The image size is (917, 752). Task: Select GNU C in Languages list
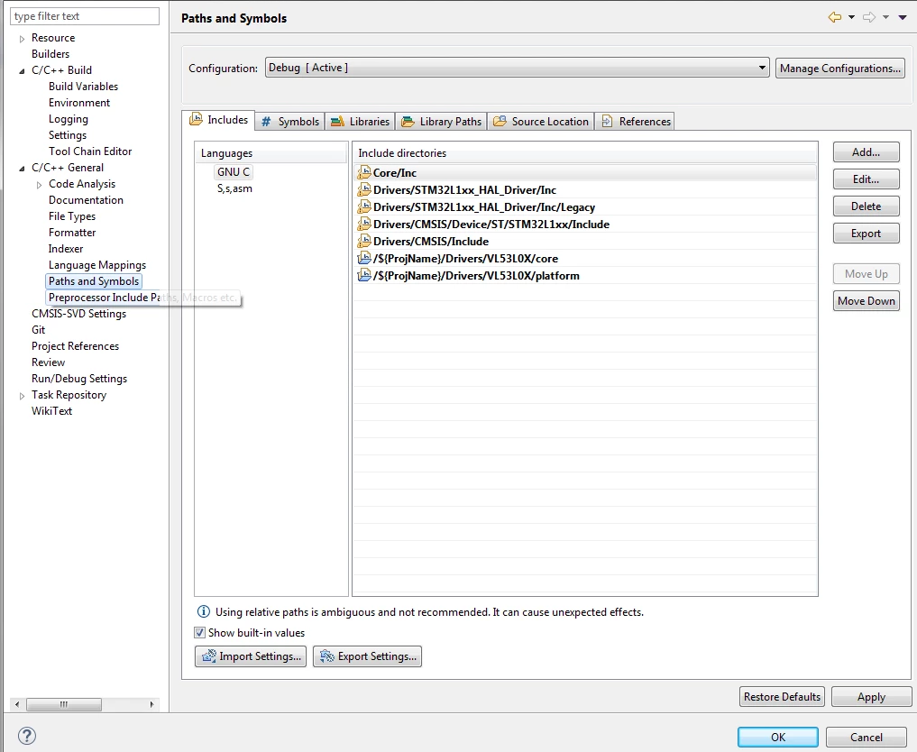coord(234,172)
